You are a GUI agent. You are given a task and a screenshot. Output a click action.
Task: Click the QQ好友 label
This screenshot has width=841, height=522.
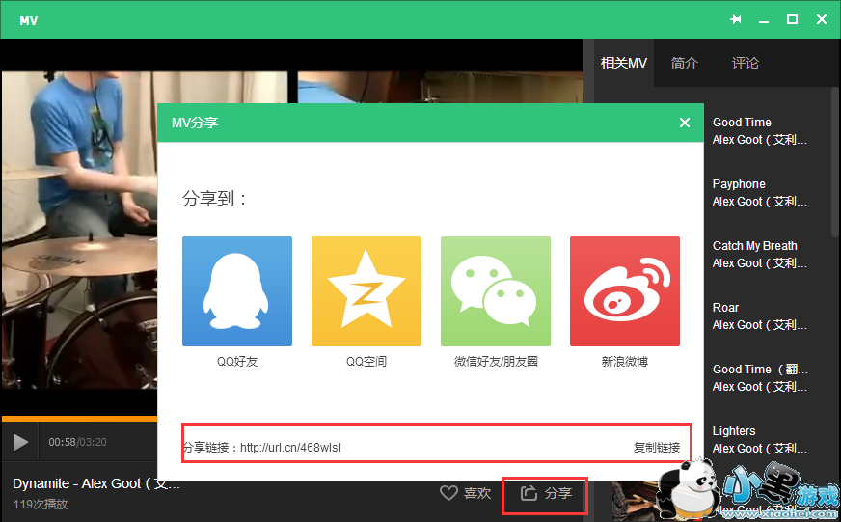(x=237, y=362)
